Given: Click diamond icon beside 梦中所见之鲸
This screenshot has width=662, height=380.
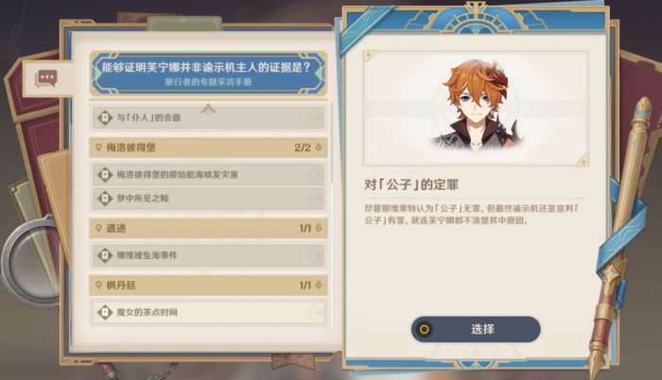Looking at the screenshot, I should tap(104, 198).
